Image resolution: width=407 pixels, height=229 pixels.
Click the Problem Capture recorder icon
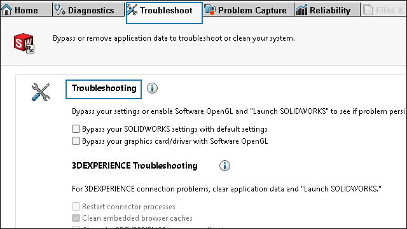coord(210,10)
